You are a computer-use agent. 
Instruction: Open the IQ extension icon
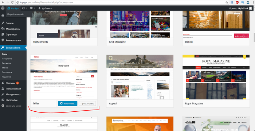pos(243,3)
